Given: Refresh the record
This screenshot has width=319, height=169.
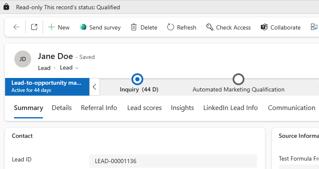Looking at the screenshot, I should coord(182,27).
